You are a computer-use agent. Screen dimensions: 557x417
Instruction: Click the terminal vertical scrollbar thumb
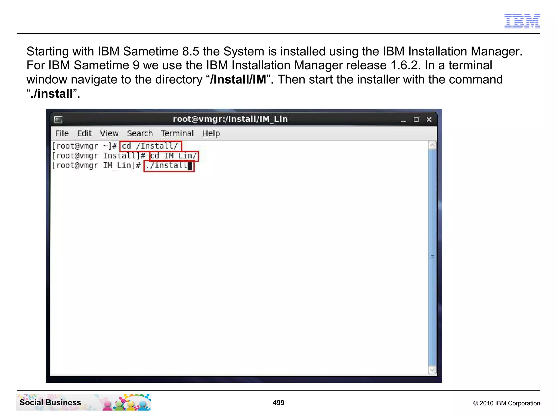click(x=432, y=257)
